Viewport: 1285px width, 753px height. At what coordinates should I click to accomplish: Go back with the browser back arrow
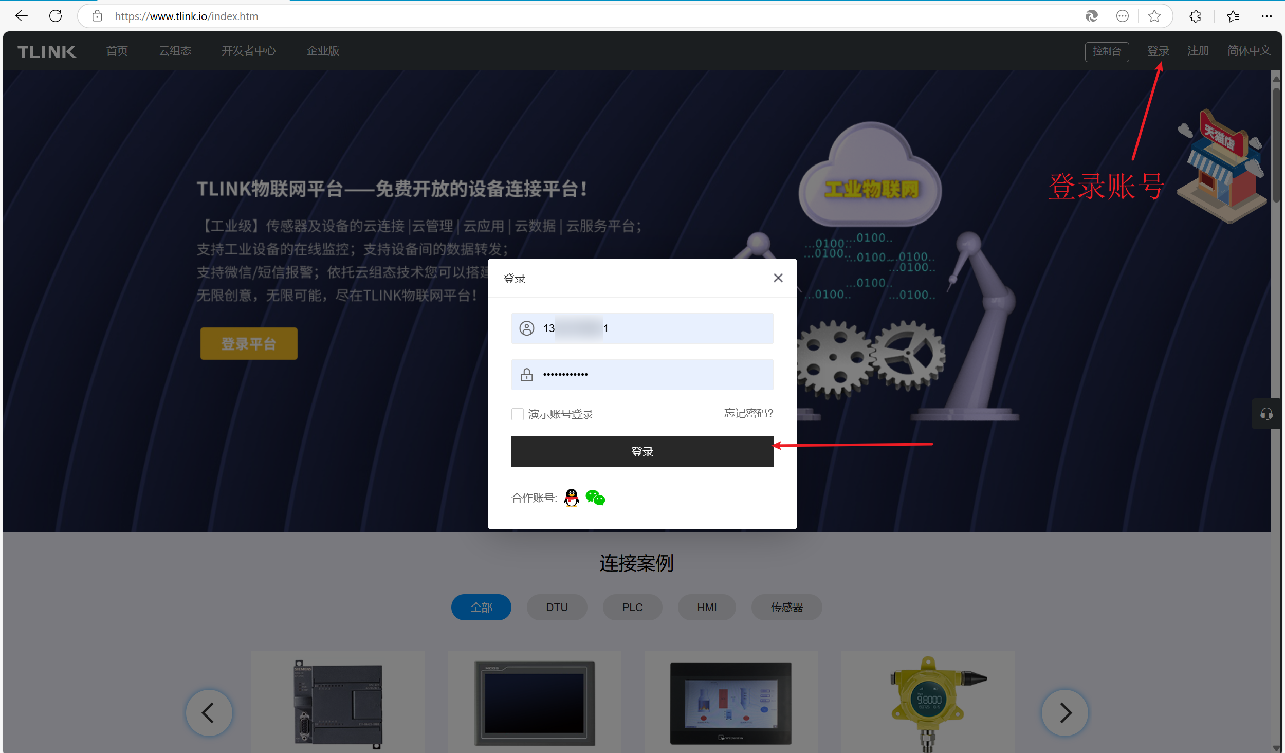pyautogui.click(x=22, y=16)
